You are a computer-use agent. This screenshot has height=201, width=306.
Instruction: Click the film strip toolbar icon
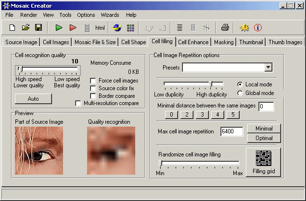[x=87, y=28]
